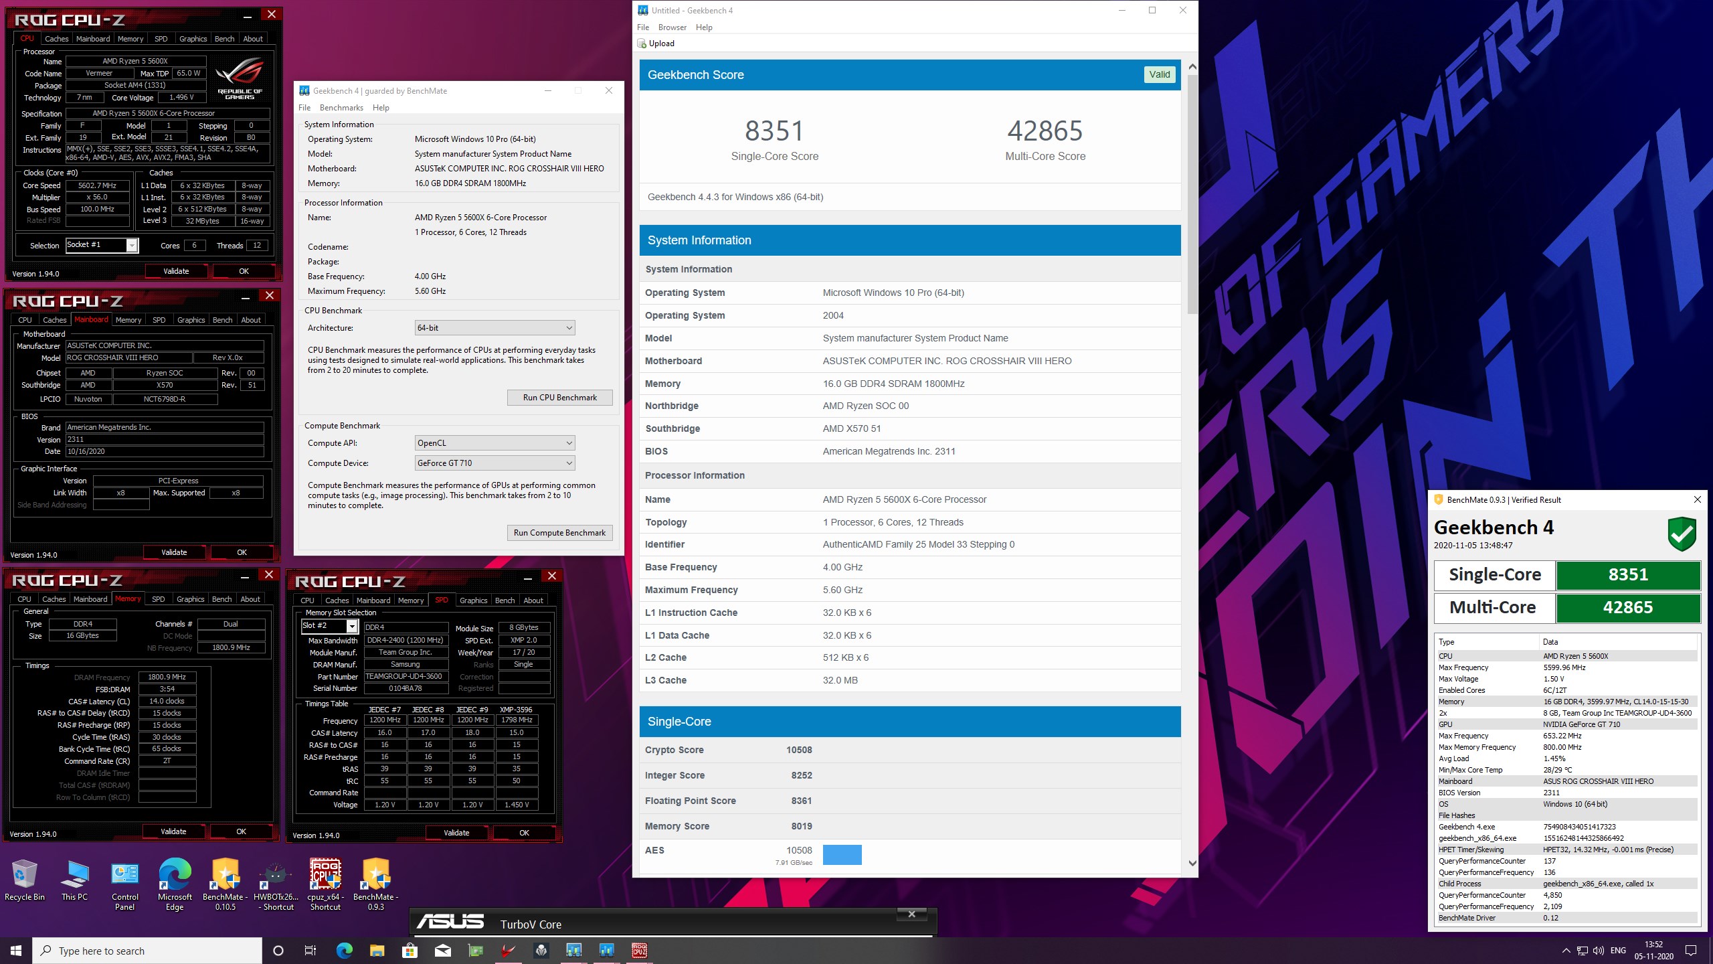
Task: Launch BenchMate 0.10.5 desktop shortcut
Action: (x=226, y=885)
